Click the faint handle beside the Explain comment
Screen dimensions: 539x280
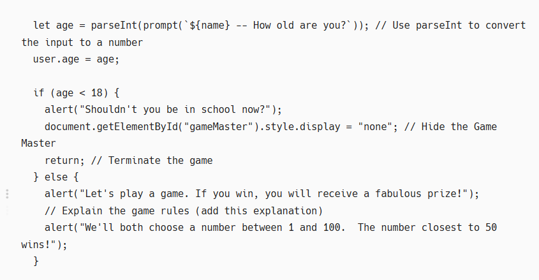click(7, 210)
